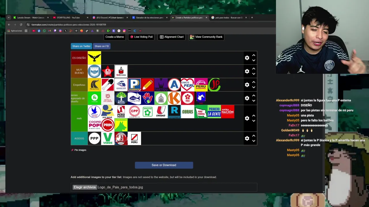Go back to previous page
This screenshot has width=369, height=207.
9,25
